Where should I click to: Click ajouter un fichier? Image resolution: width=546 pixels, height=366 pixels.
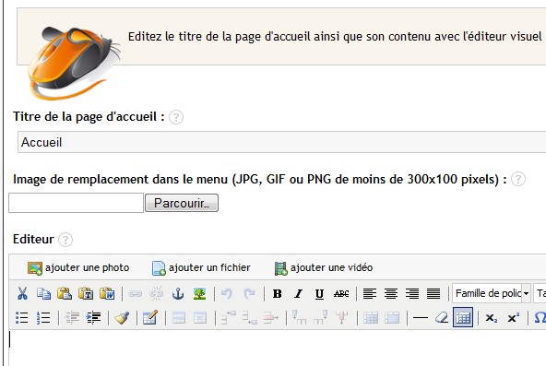(201, 268)
